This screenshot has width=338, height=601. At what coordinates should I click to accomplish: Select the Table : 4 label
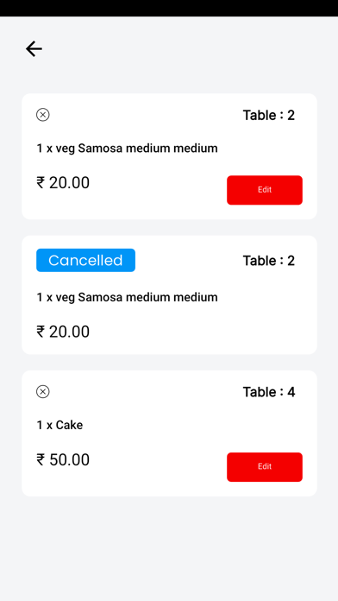tap(269, 392)
